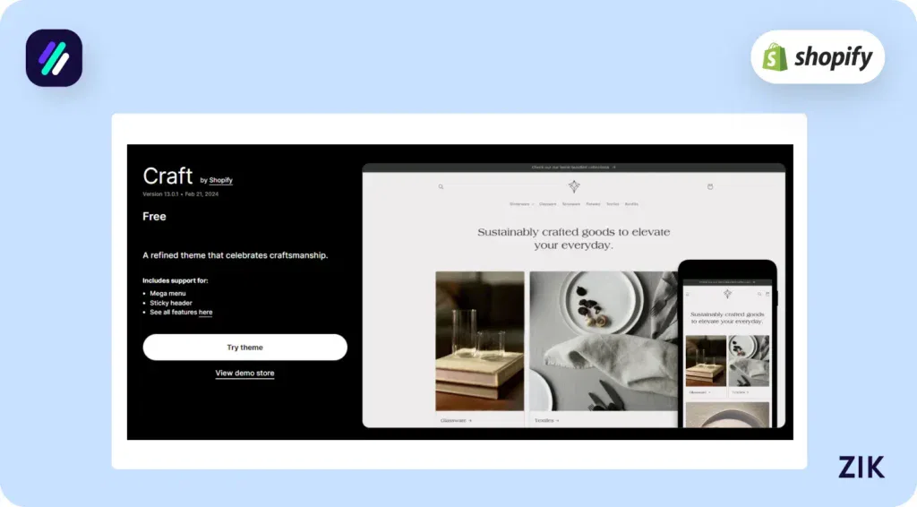Open the Textiles collection link under the desktop preview image

point(547,420)
